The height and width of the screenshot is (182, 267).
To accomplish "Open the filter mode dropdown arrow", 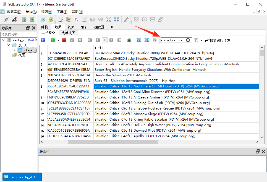I will pos(201,40).
